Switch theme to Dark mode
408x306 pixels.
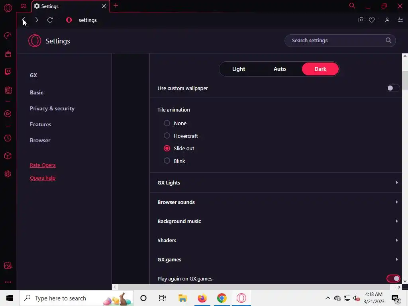[x=320, y=69]
